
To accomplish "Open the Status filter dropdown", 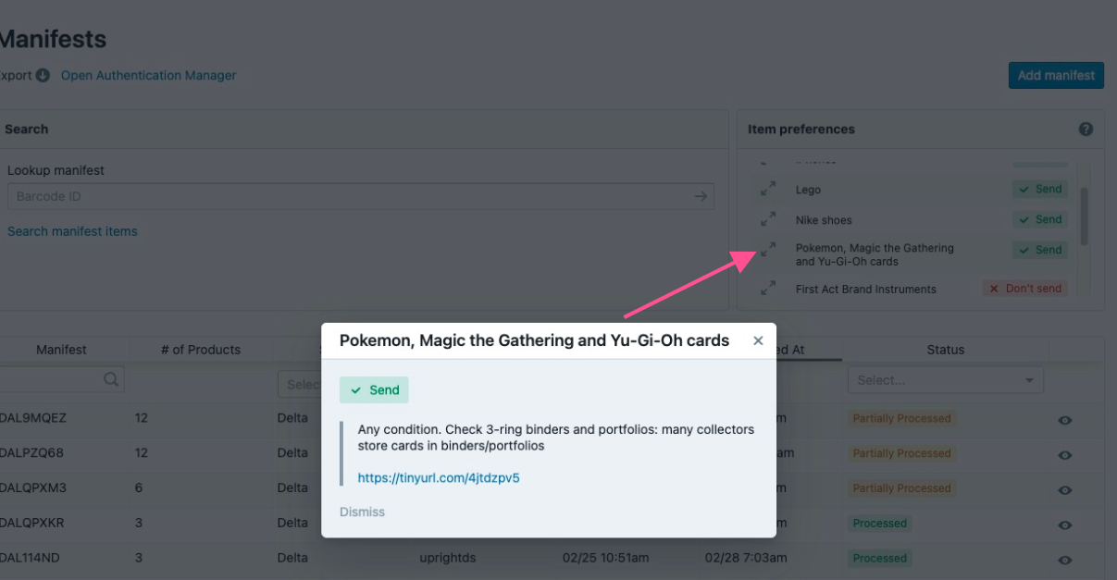I will tap(945, 380).
